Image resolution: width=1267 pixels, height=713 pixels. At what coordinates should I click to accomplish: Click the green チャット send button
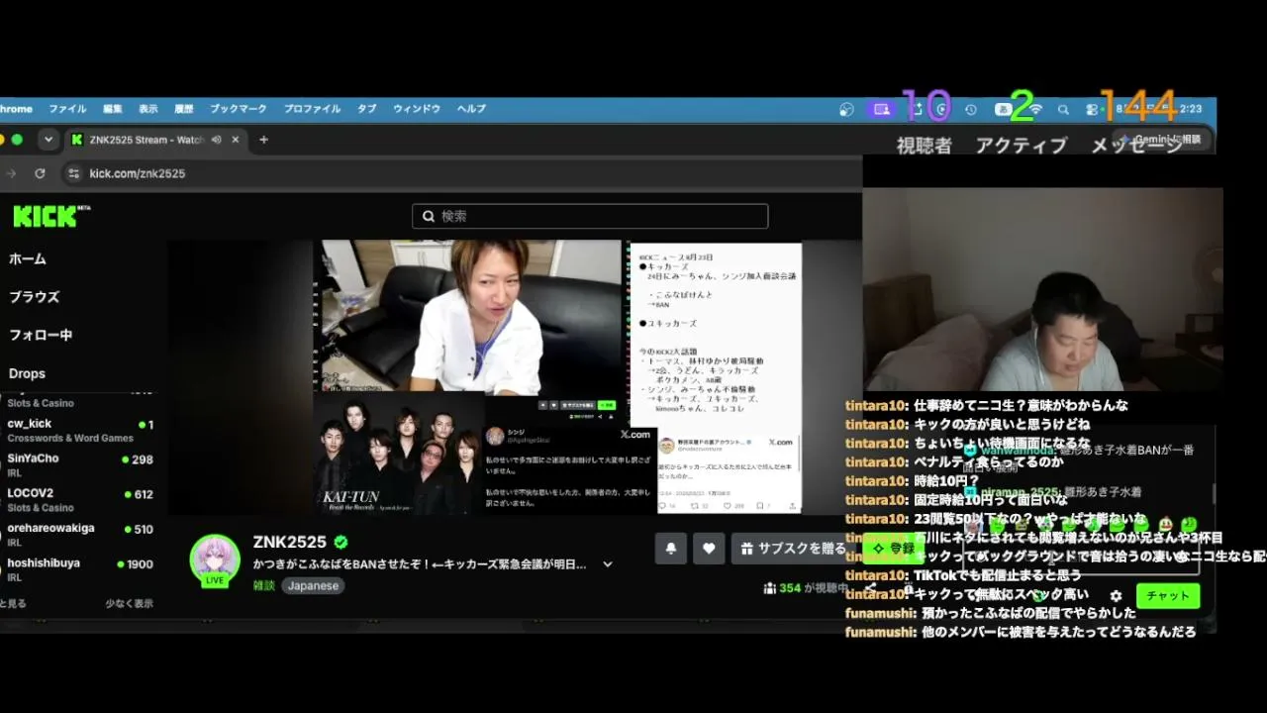click(1168, 595)
